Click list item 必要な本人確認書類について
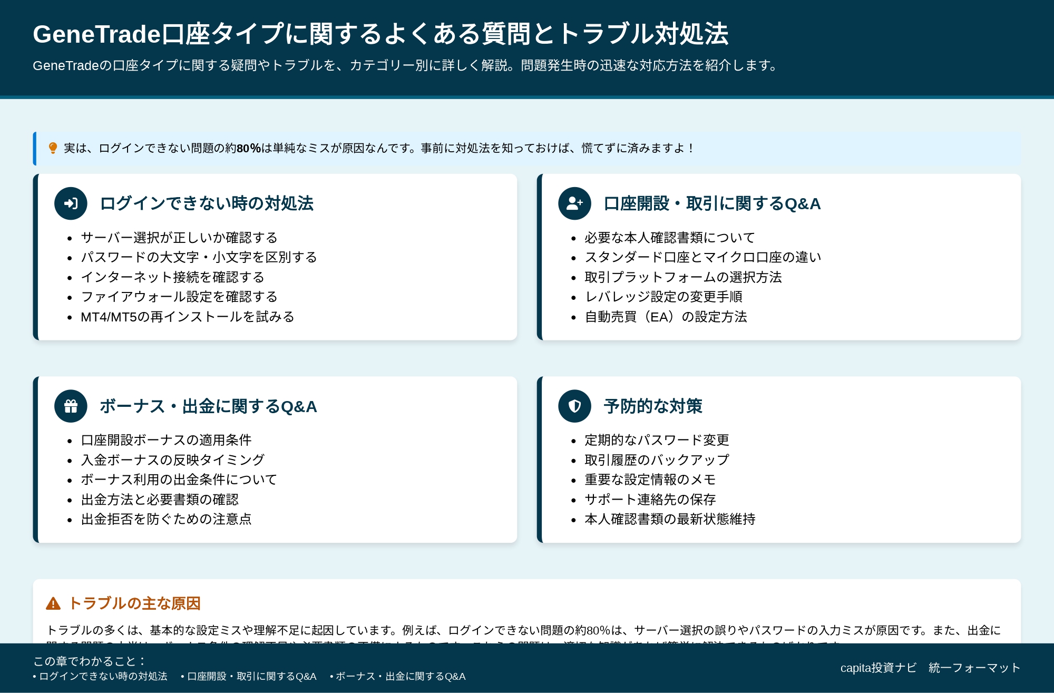Screen dimensions: 1054x693 tap(670, 238)
